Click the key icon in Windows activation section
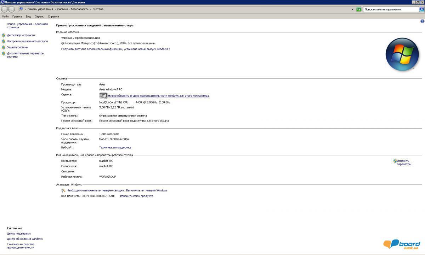The width and height of the screenshot is (425, 255). tap(63, 190)
